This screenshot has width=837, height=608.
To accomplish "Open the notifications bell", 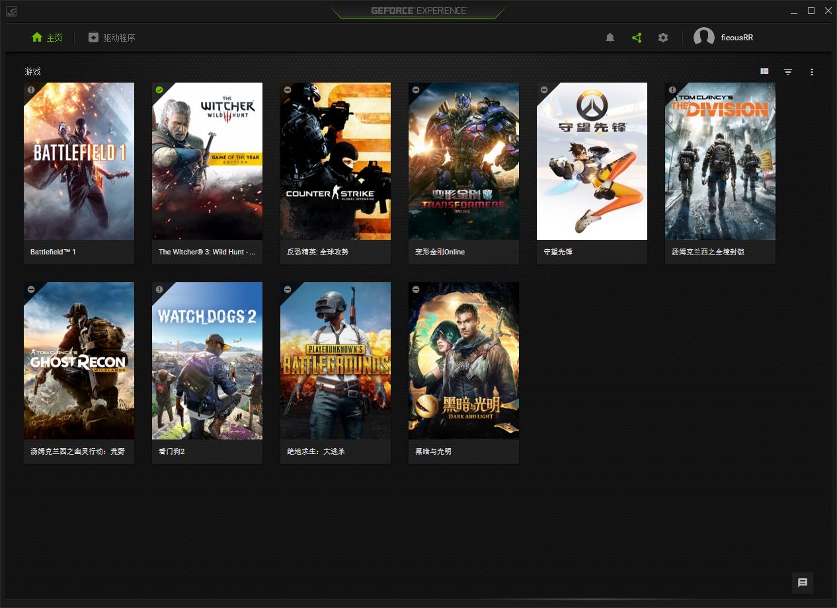I will tap(610, 38).
